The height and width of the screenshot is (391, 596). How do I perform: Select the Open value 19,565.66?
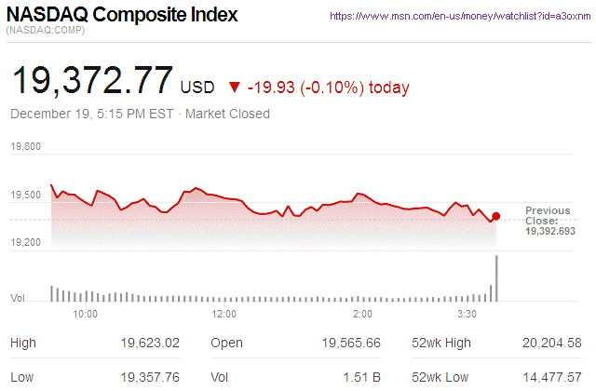click(x=350, y=344)
